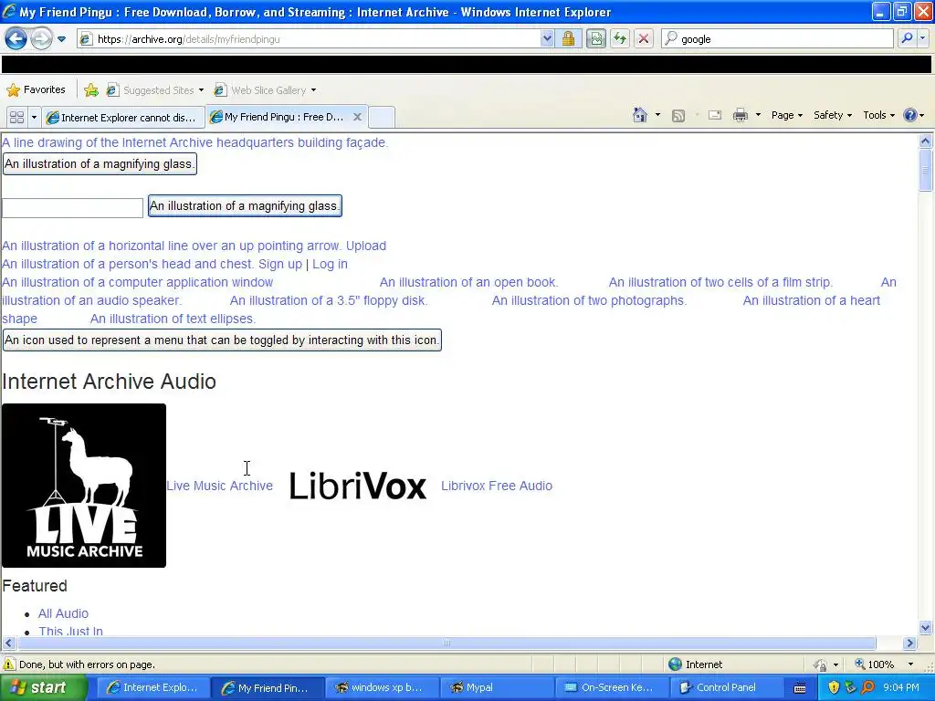Click the Live Music Archive text link
The height and width of the screenshot is (701, 935).
click(219, 486)
